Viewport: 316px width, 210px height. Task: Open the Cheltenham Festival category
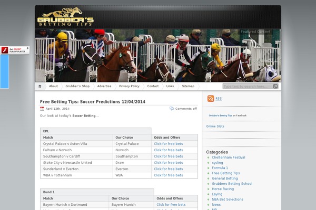[229, 157]
